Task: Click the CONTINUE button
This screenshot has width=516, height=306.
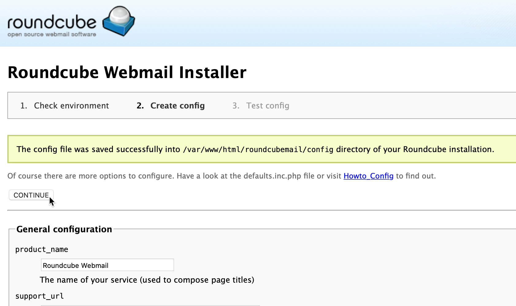Action: click(31, 195)
